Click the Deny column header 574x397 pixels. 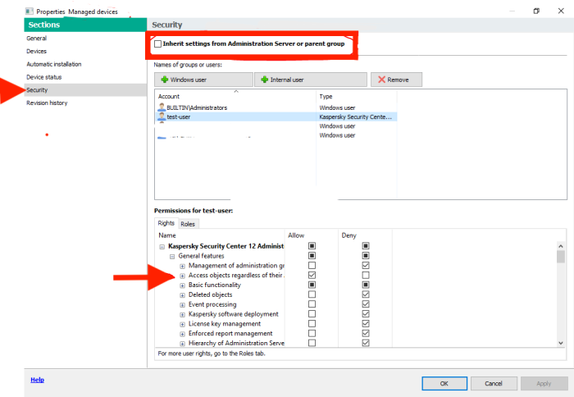tap(365, 235)
